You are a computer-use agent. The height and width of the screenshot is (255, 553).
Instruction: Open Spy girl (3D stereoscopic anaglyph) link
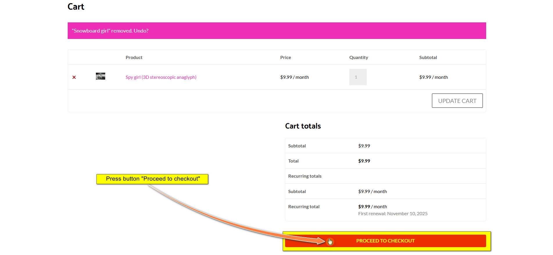161,77
